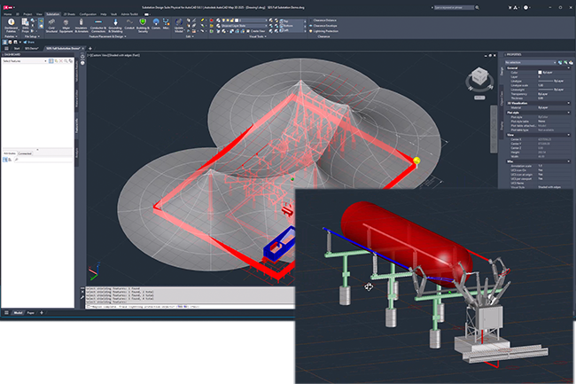This screenshot has height=384, width=576.
Task: Switch to the Model layout tab
Action: click(x=18, y=313)
